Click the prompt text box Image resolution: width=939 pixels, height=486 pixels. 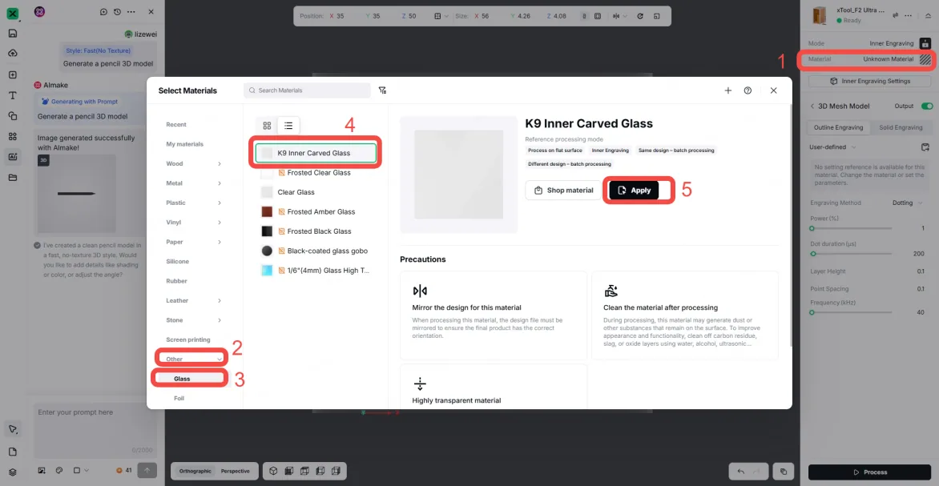click(95, 431)
